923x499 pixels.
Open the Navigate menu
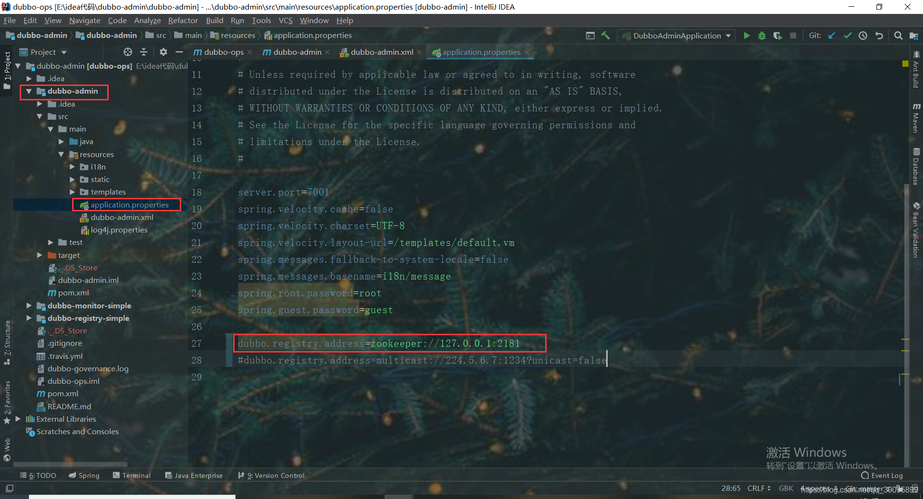(x=85, y=21)
